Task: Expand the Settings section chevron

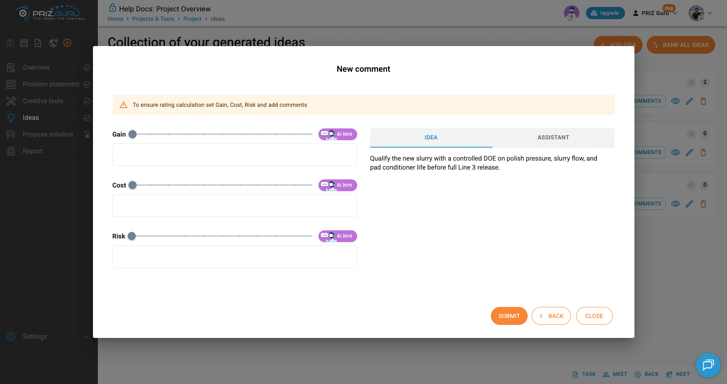Action: pyautogui.click(x=86, y=337)
